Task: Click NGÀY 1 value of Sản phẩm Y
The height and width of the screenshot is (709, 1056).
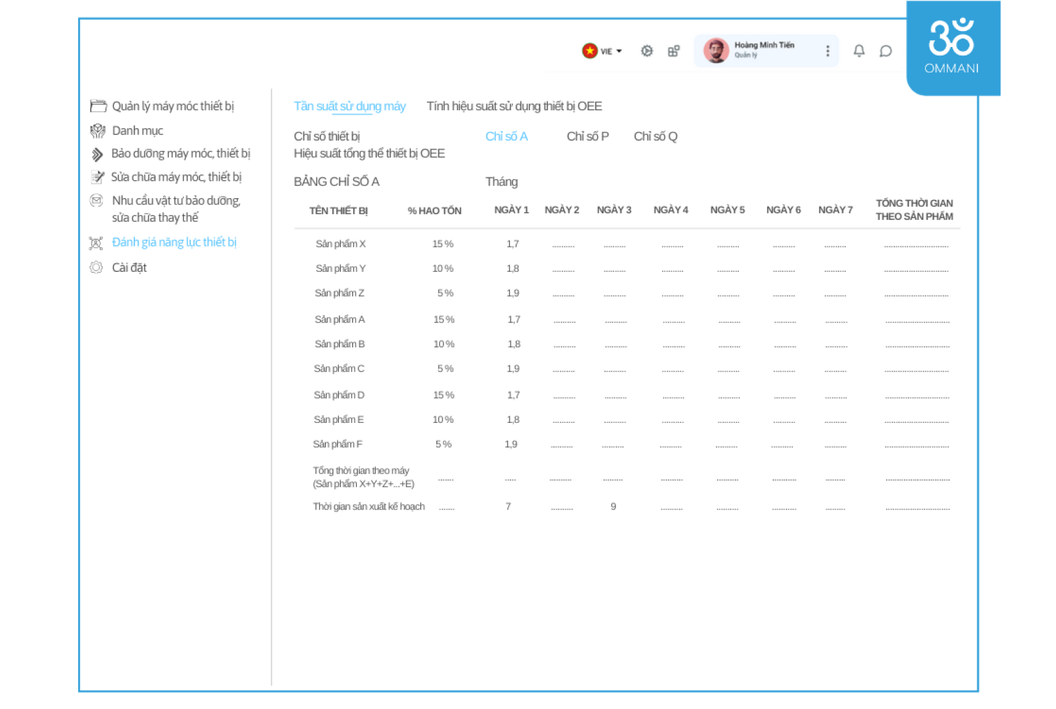Action: coord(513,269)
